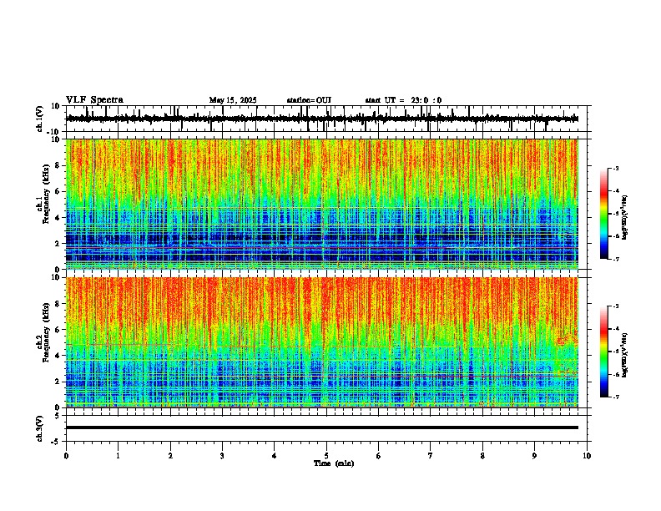Click the flat black ch.3 voltage trace
661x511 pixels.
pyautogui.click(x=321, y=428)
